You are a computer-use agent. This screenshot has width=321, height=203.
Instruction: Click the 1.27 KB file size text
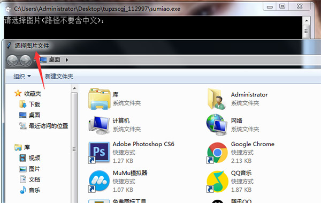coord(123,161)
